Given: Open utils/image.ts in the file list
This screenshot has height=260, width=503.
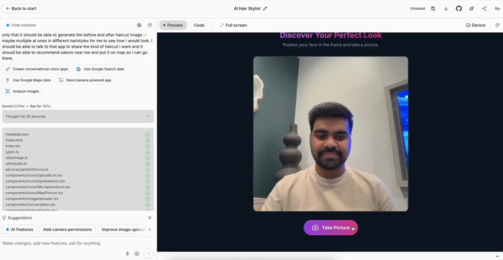Looking at the screenshot, I should (16, 158).
